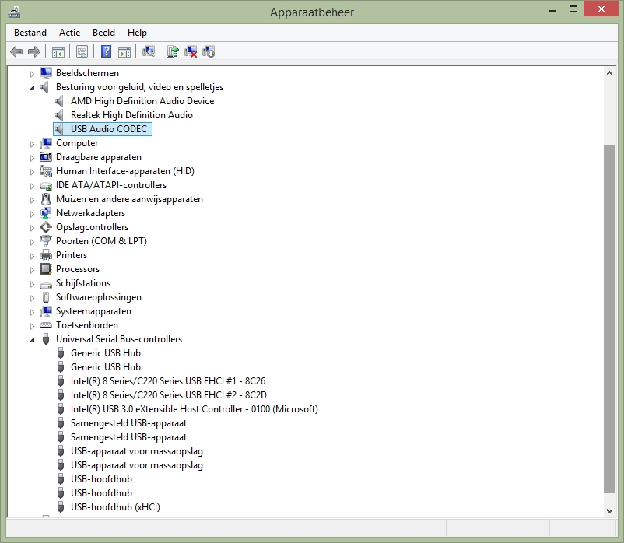
Task: Click the Computer category icon
Action: (x=46, y=143)
